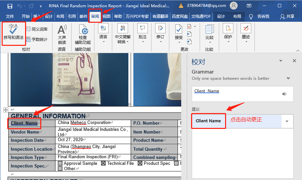The height and width of the screenshot is (180, 302).
Task: Toggle the Product Spec checkbox
Action: point(140,163)
